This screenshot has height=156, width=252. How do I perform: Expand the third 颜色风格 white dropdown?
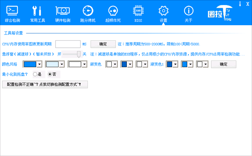coord(85,64)
